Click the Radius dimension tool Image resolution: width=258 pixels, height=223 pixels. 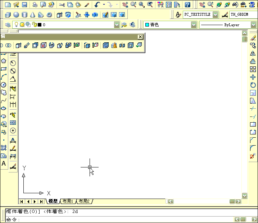[x=13, y=63]
